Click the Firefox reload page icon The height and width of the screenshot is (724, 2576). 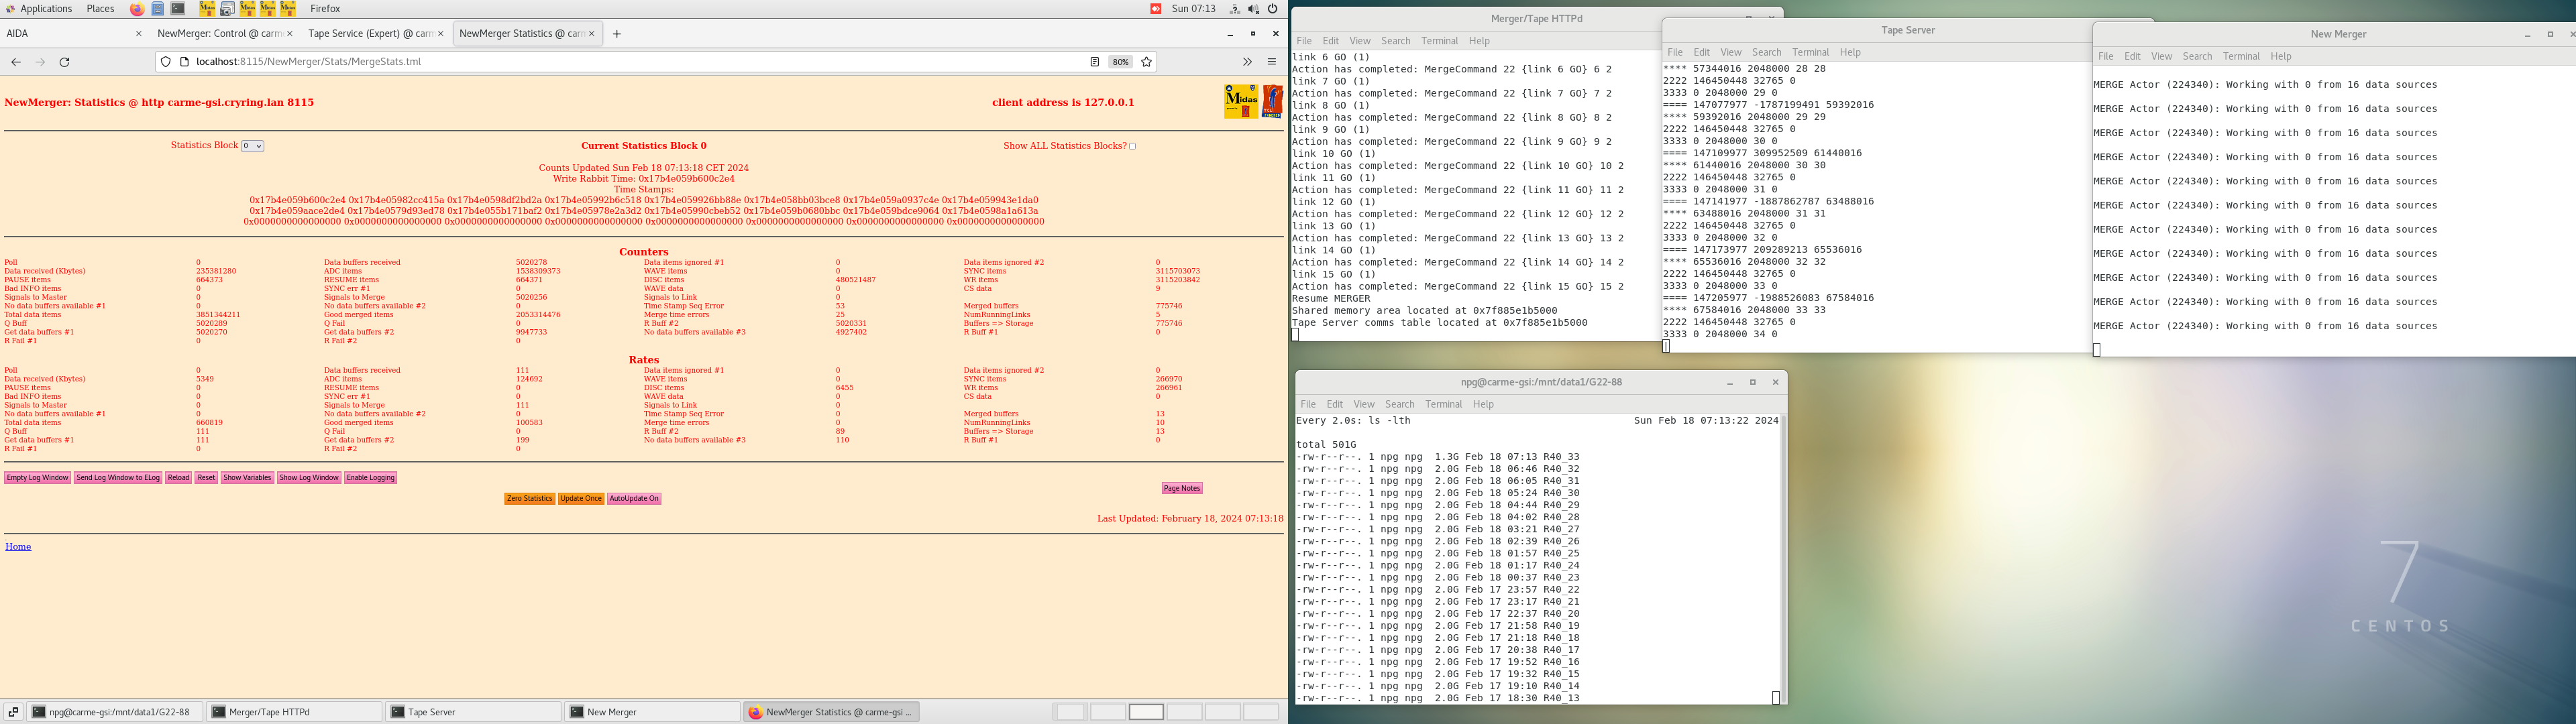tap(65, 62)
